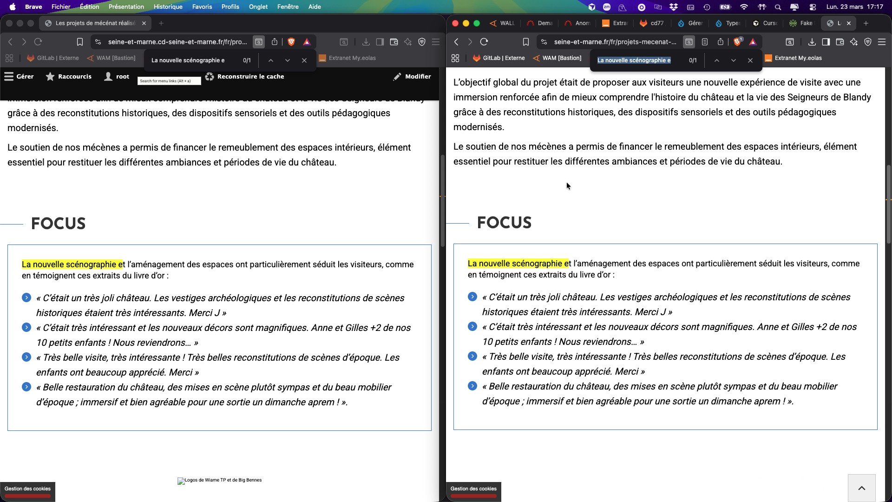Toggle the Gérer admin menu drawer
Viewport: 892px width, 502px height.
(19, 77)
